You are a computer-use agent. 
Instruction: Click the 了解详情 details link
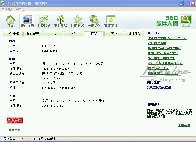tap(184, 125)
